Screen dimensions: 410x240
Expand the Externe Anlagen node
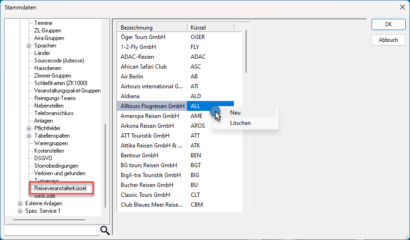coord(20,203)
